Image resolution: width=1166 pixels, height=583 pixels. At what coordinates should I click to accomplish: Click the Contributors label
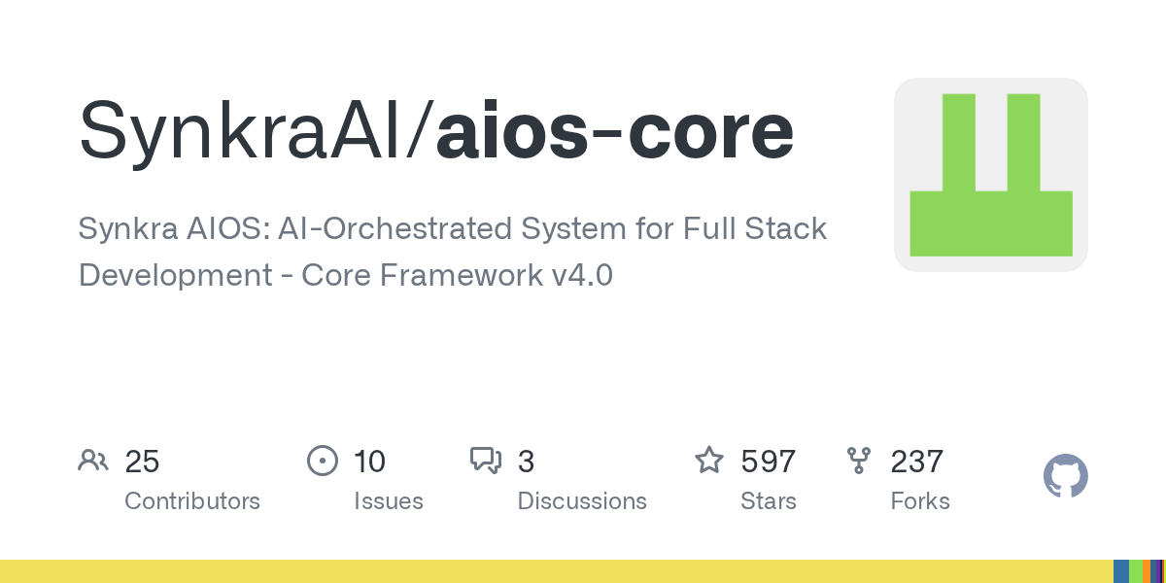[x=192, y=501]
